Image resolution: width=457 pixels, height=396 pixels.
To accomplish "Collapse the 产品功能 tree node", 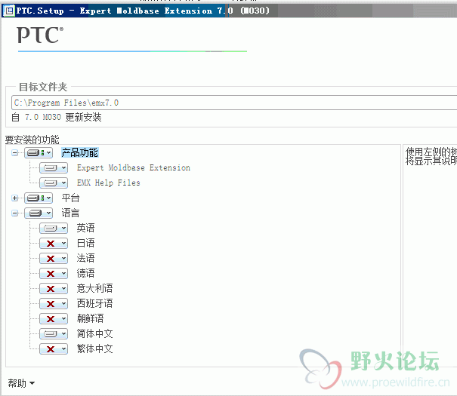I will [14, 153].
